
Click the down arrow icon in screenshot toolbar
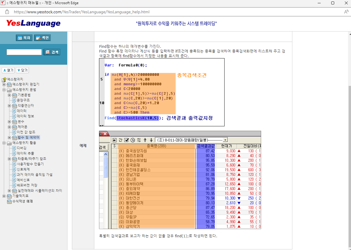[151, 140]
